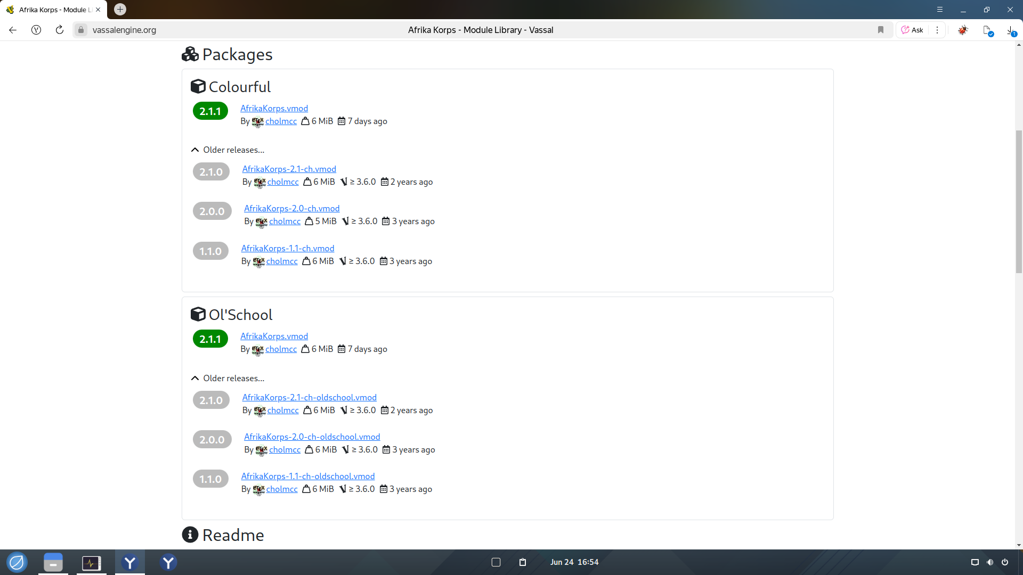Open the Ask assistant button
The height and width of the screenshot is (575, 1023).
tap(912, 30)
